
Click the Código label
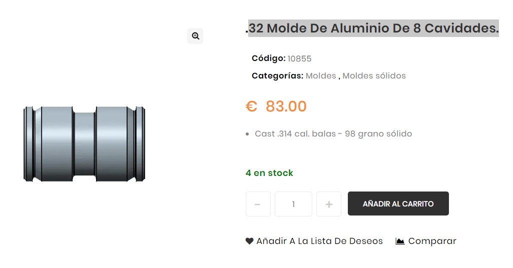(268, 58)
